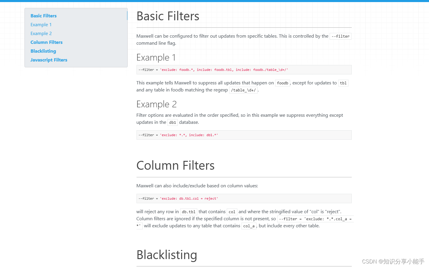Screen dimensions: 429x267
Task: Click the Basic Filters main heading
Action: [x=168, y=16]
